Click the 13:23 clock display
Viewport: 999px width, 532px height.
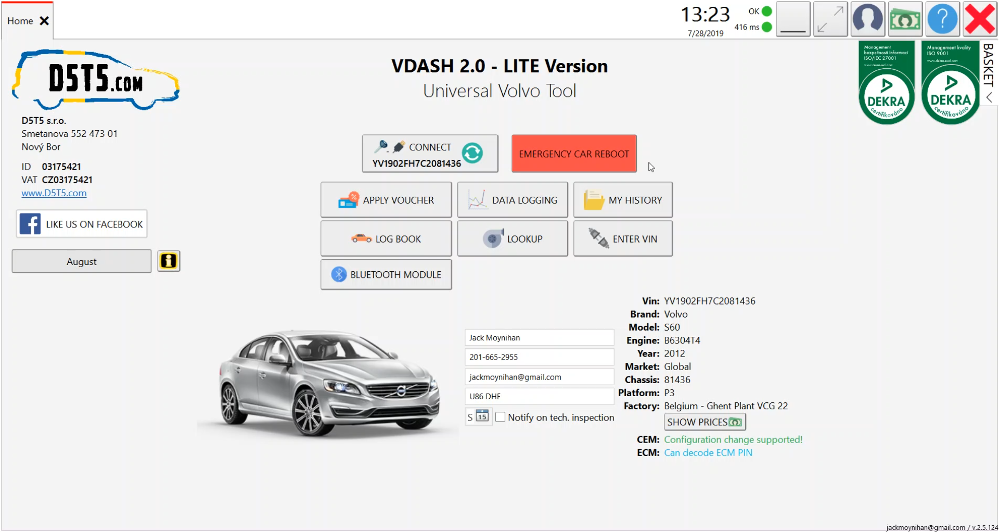(x=706, y=15)
